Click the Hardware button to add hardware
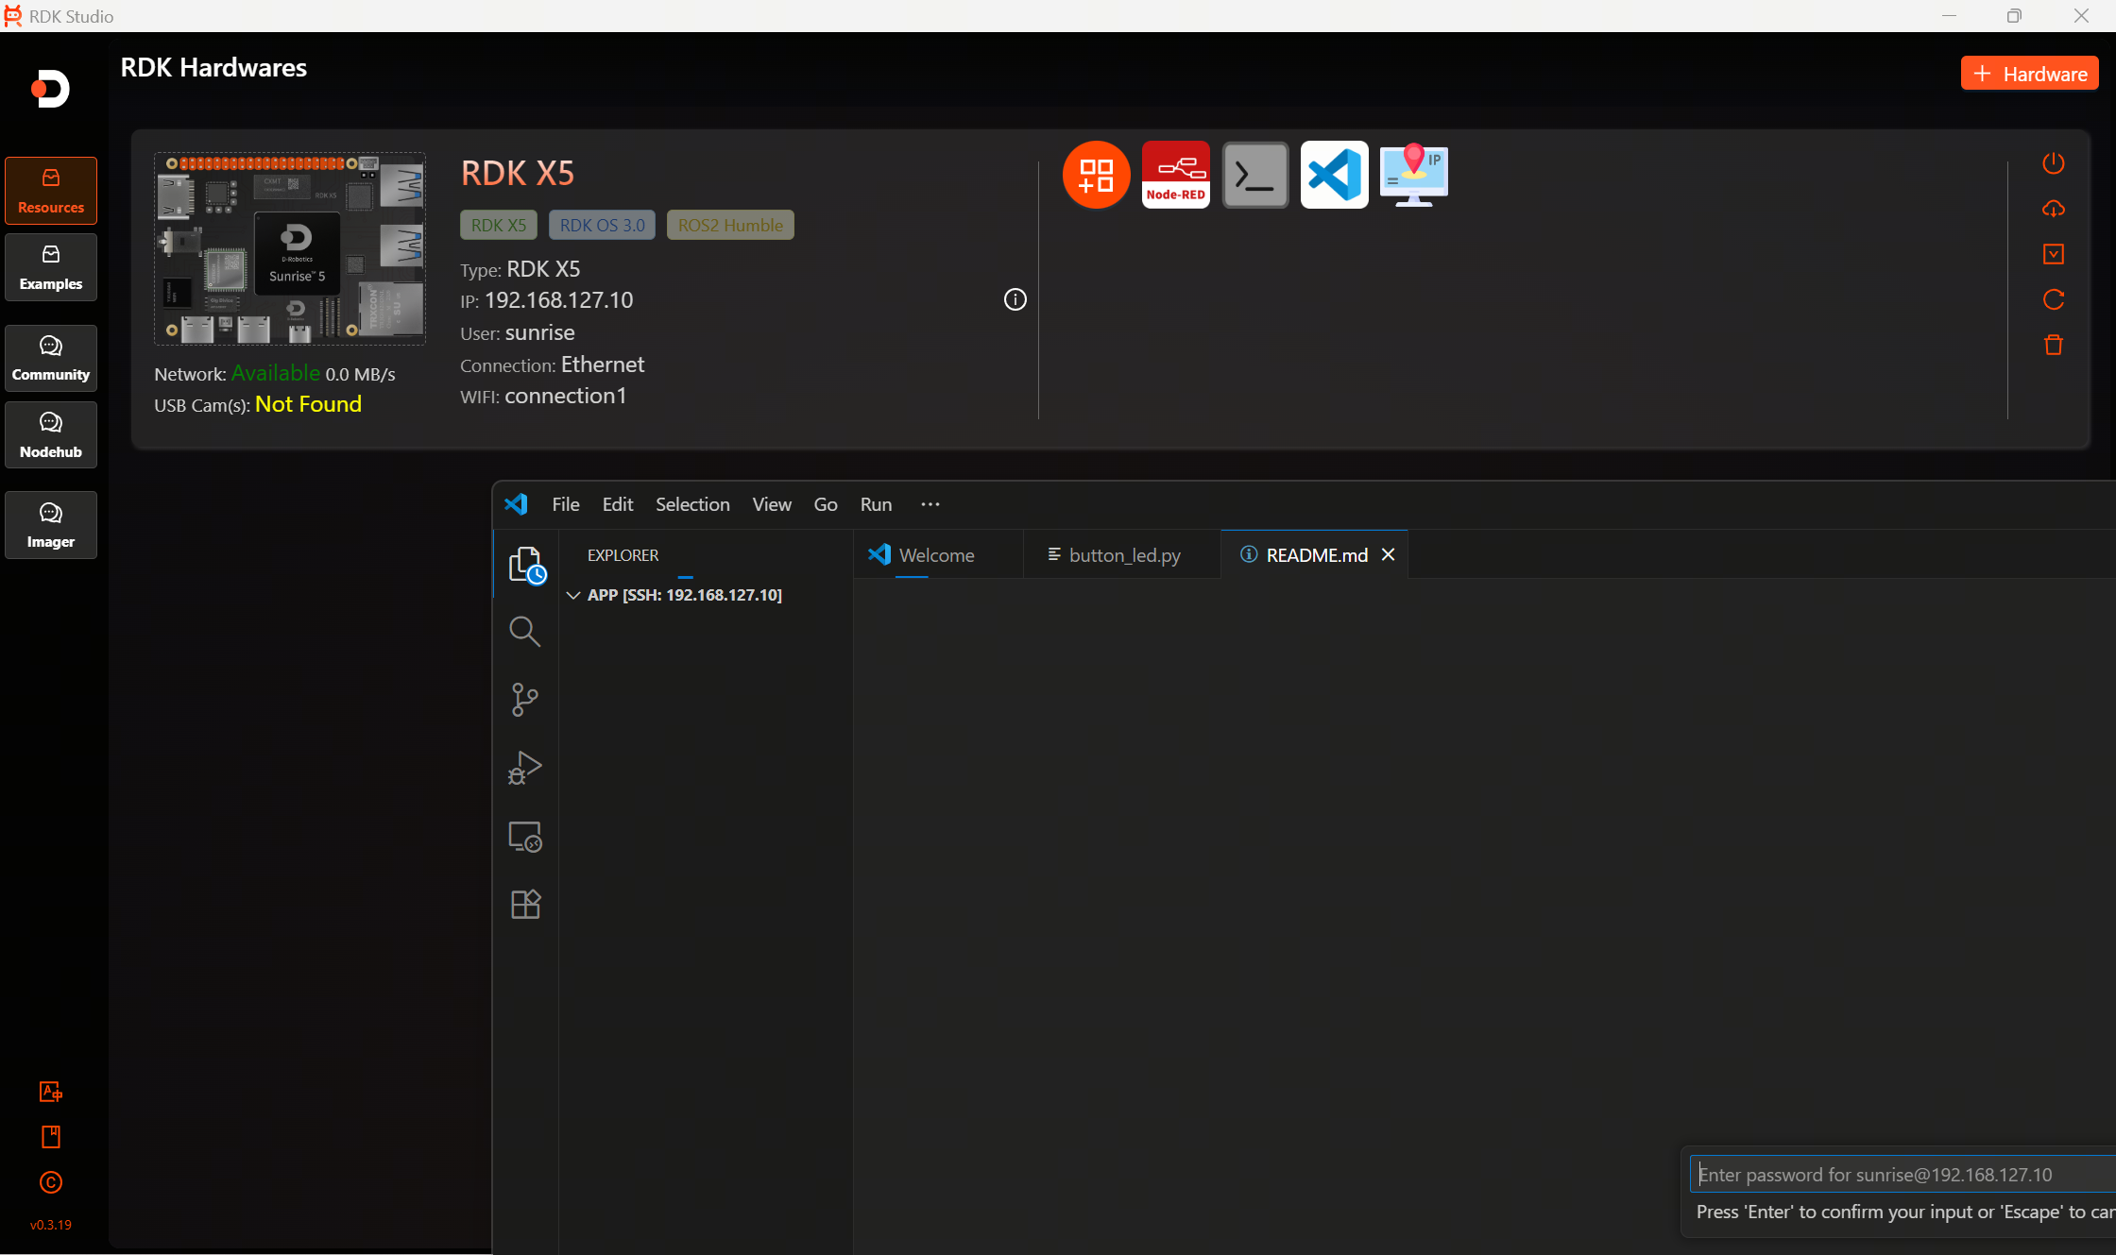2116x1255 pixels. click(x=2029, y=73)
